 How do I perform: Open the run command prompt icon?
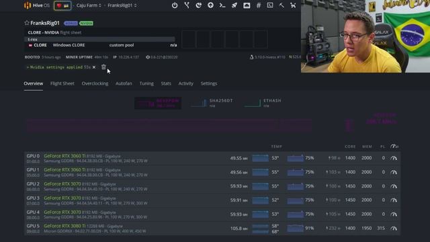click(222, 5)
